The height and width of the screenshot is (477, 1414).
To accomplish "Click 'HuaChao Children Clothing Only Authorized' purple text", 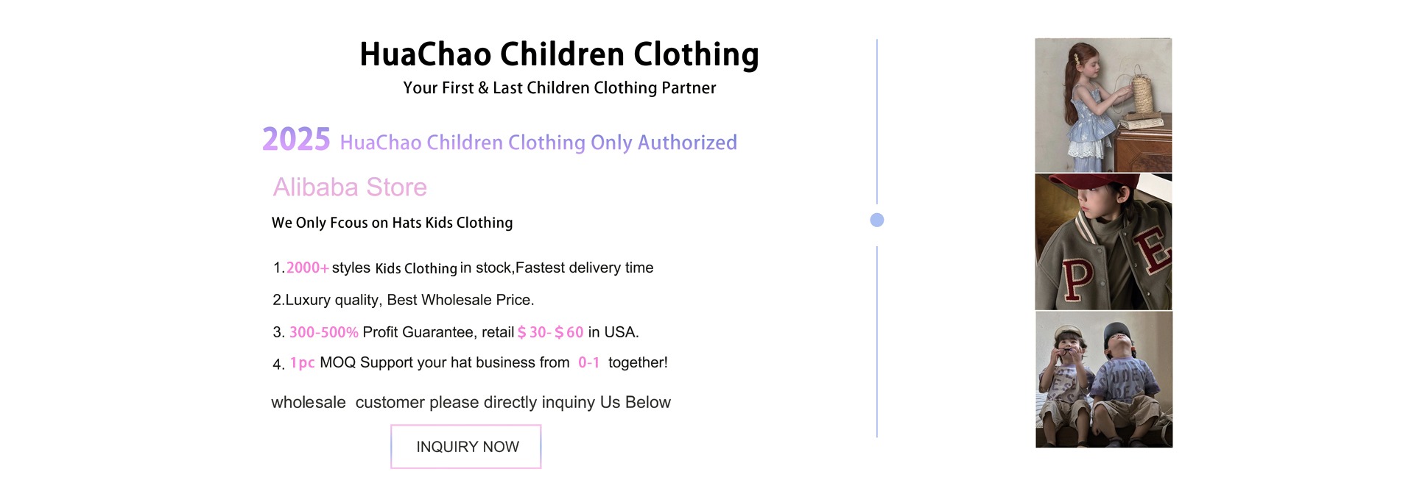I will (x=538, y=143).
